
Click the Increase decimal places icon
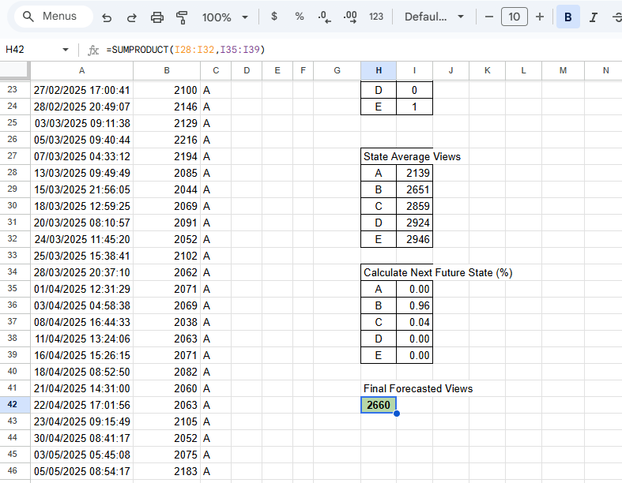[x=350, y=17]
